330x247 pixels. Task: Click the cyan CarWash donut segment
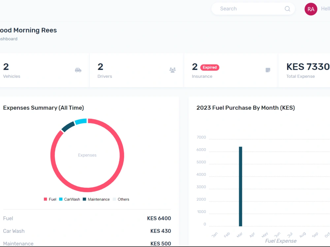point(81,121)
